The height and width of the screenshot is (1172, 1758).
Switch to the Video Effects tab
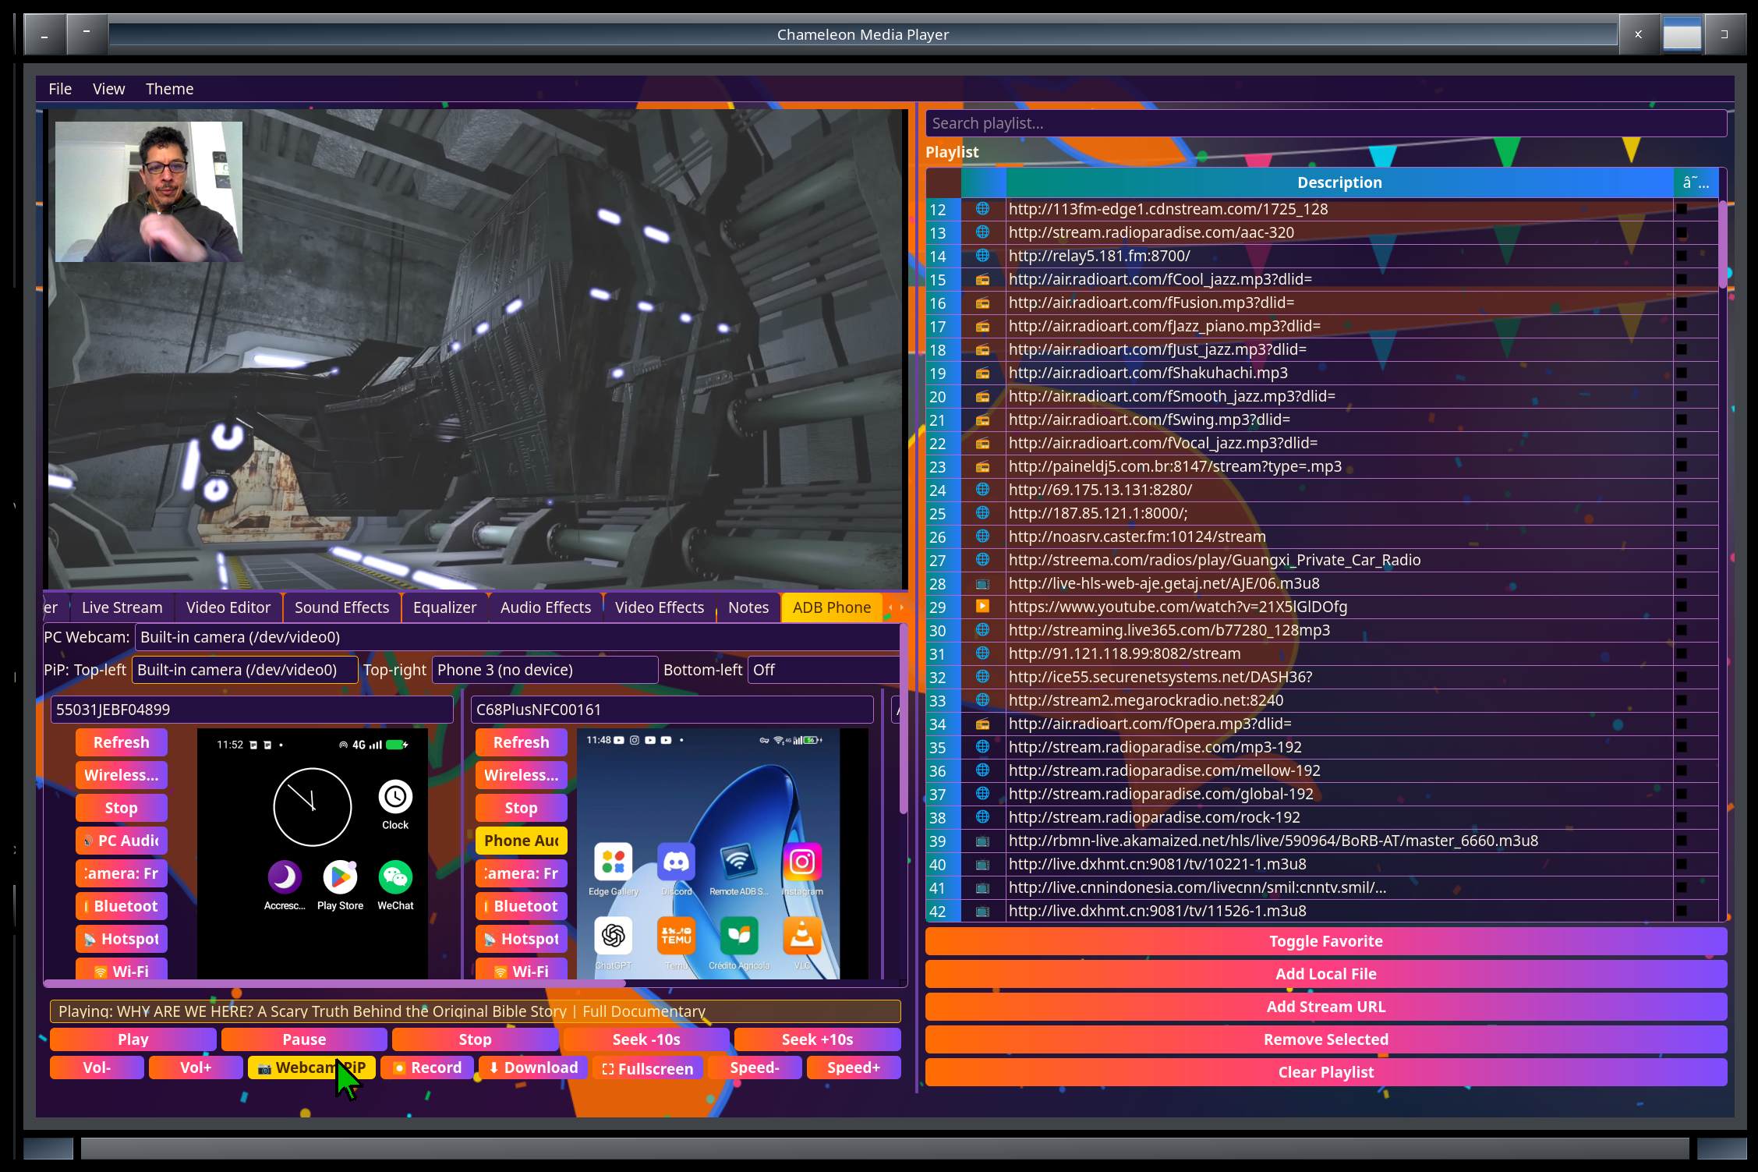659,607
